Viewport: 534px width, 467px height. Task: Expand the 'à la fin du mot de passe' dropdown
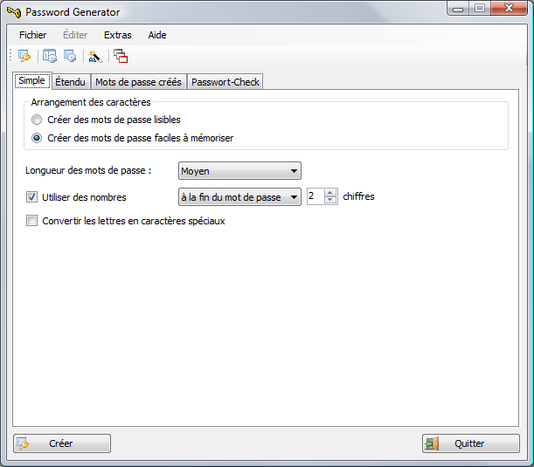(x=239, y=197)
